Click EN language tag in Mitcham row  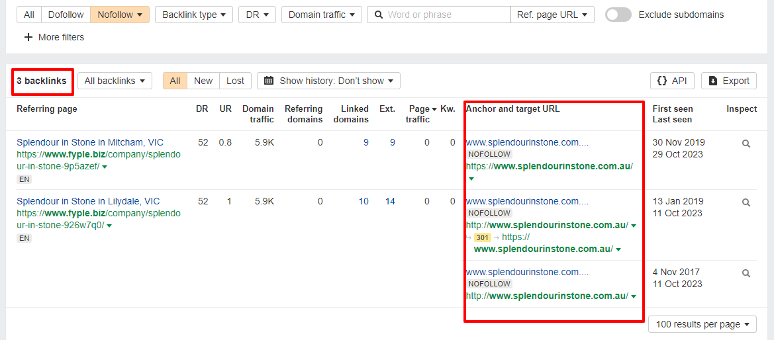tap(24, 179)
